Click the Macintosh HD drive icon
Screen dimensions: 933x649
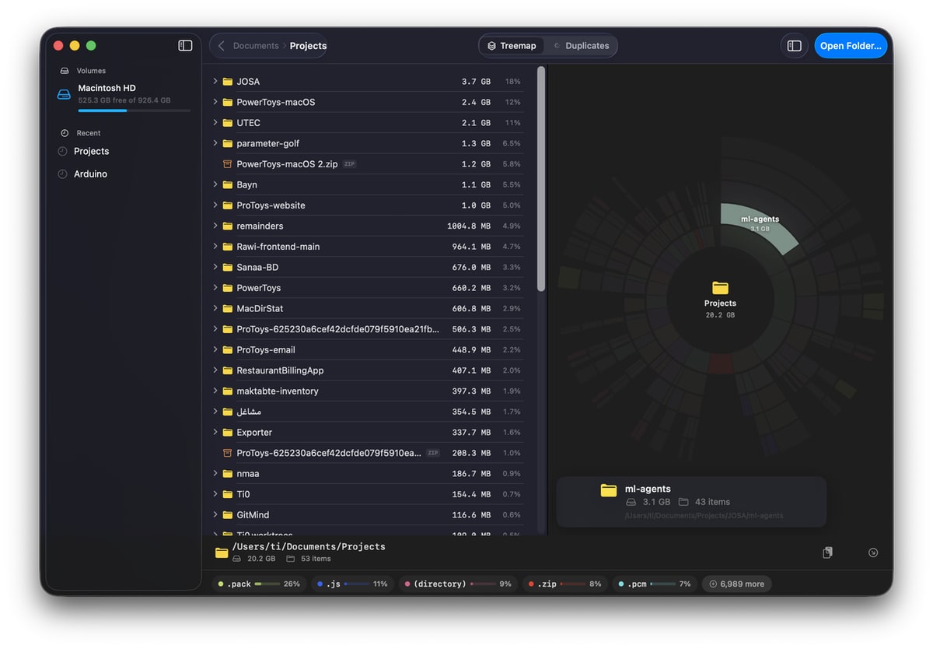pos(64,94)
